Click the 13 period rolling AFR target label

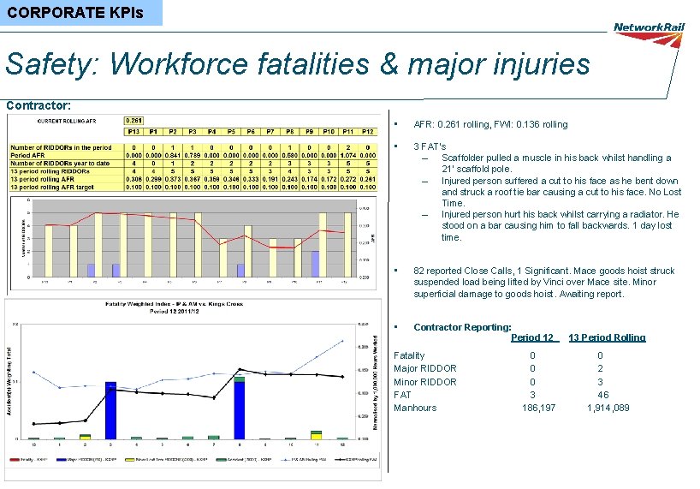(x=52, y=187)
